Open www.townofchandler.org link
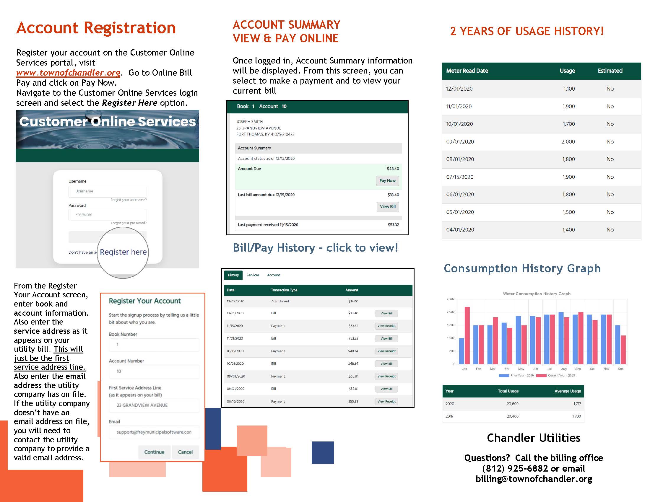Image resolution: width=650 pixels, height=502 pixels. pyautogui.click(x=68, y=73)
